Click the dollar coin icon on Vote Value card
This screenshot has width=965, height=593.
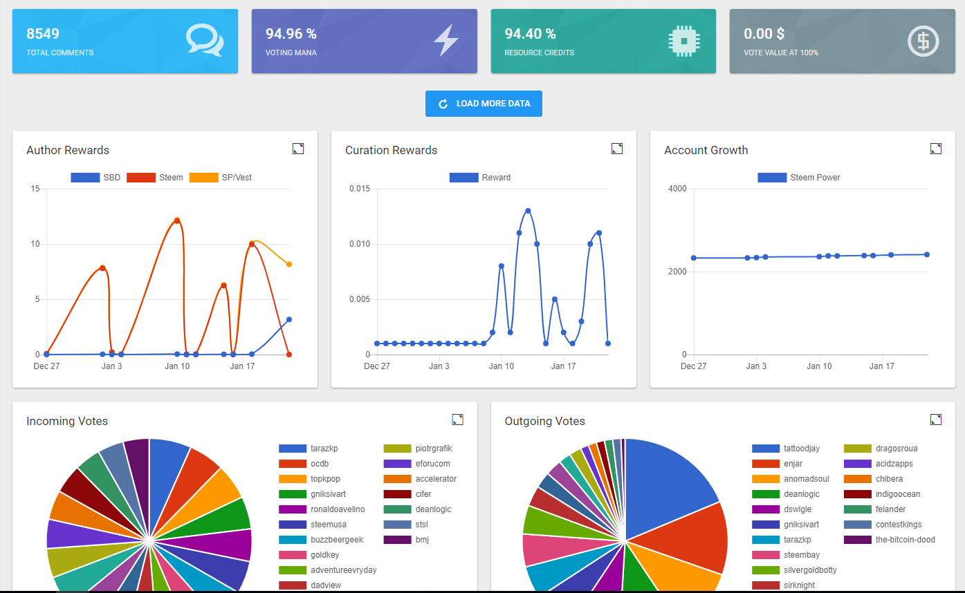coord(923,41)
